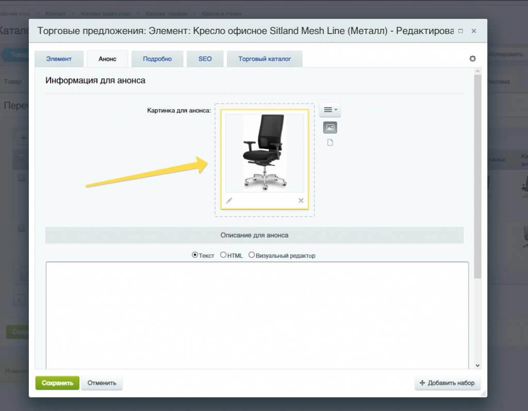Click the dialog scrollbar up arrow

477,71
